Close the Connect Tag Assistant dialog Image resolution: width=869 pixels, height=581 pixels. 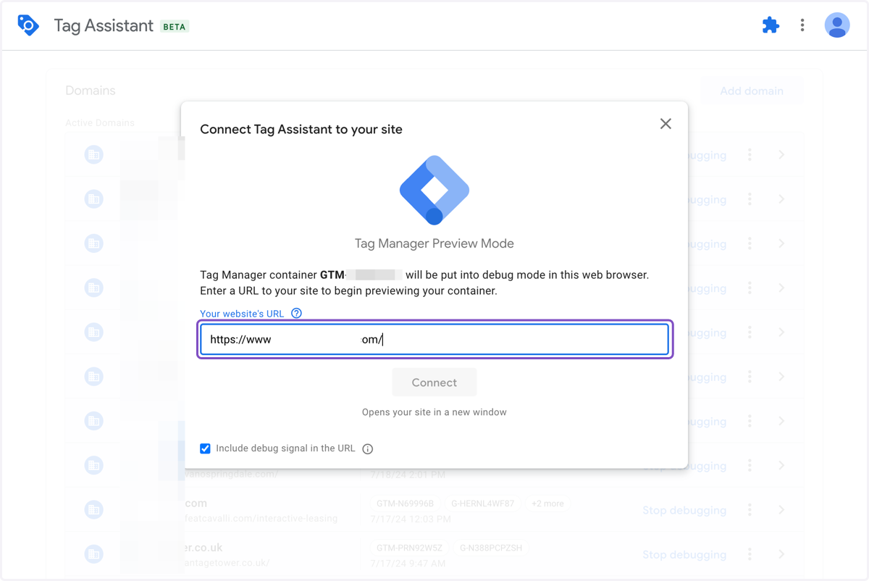click(666, 124)
